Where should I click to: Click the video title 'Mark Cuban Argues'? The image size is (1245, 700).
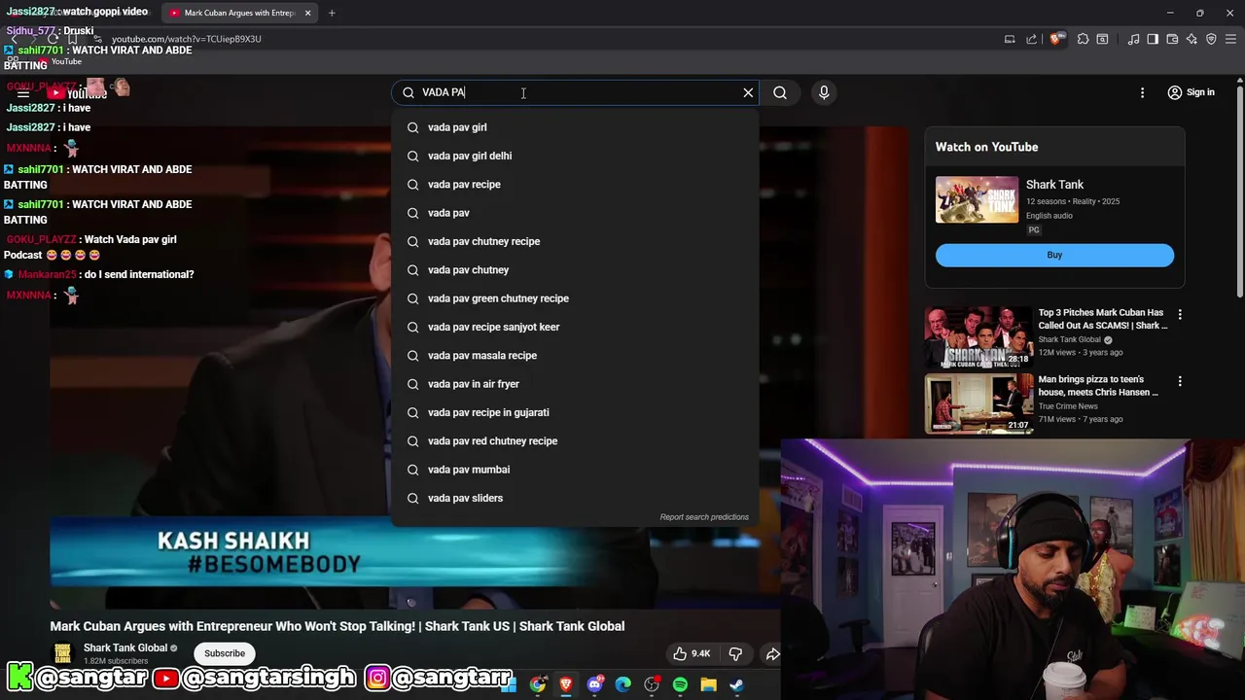coord(338,626)
